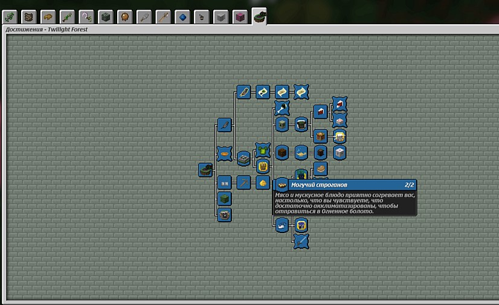Screen dimensions: 499x305
Task: Select the wooden staff tab
Action: point(163,17)
